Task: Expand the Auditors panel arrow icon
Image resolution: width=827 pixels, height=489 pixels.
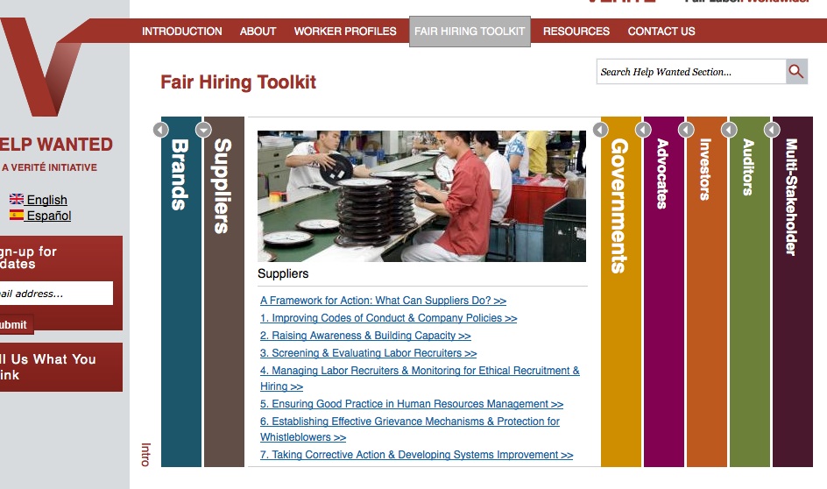Action: coord(729,130)
